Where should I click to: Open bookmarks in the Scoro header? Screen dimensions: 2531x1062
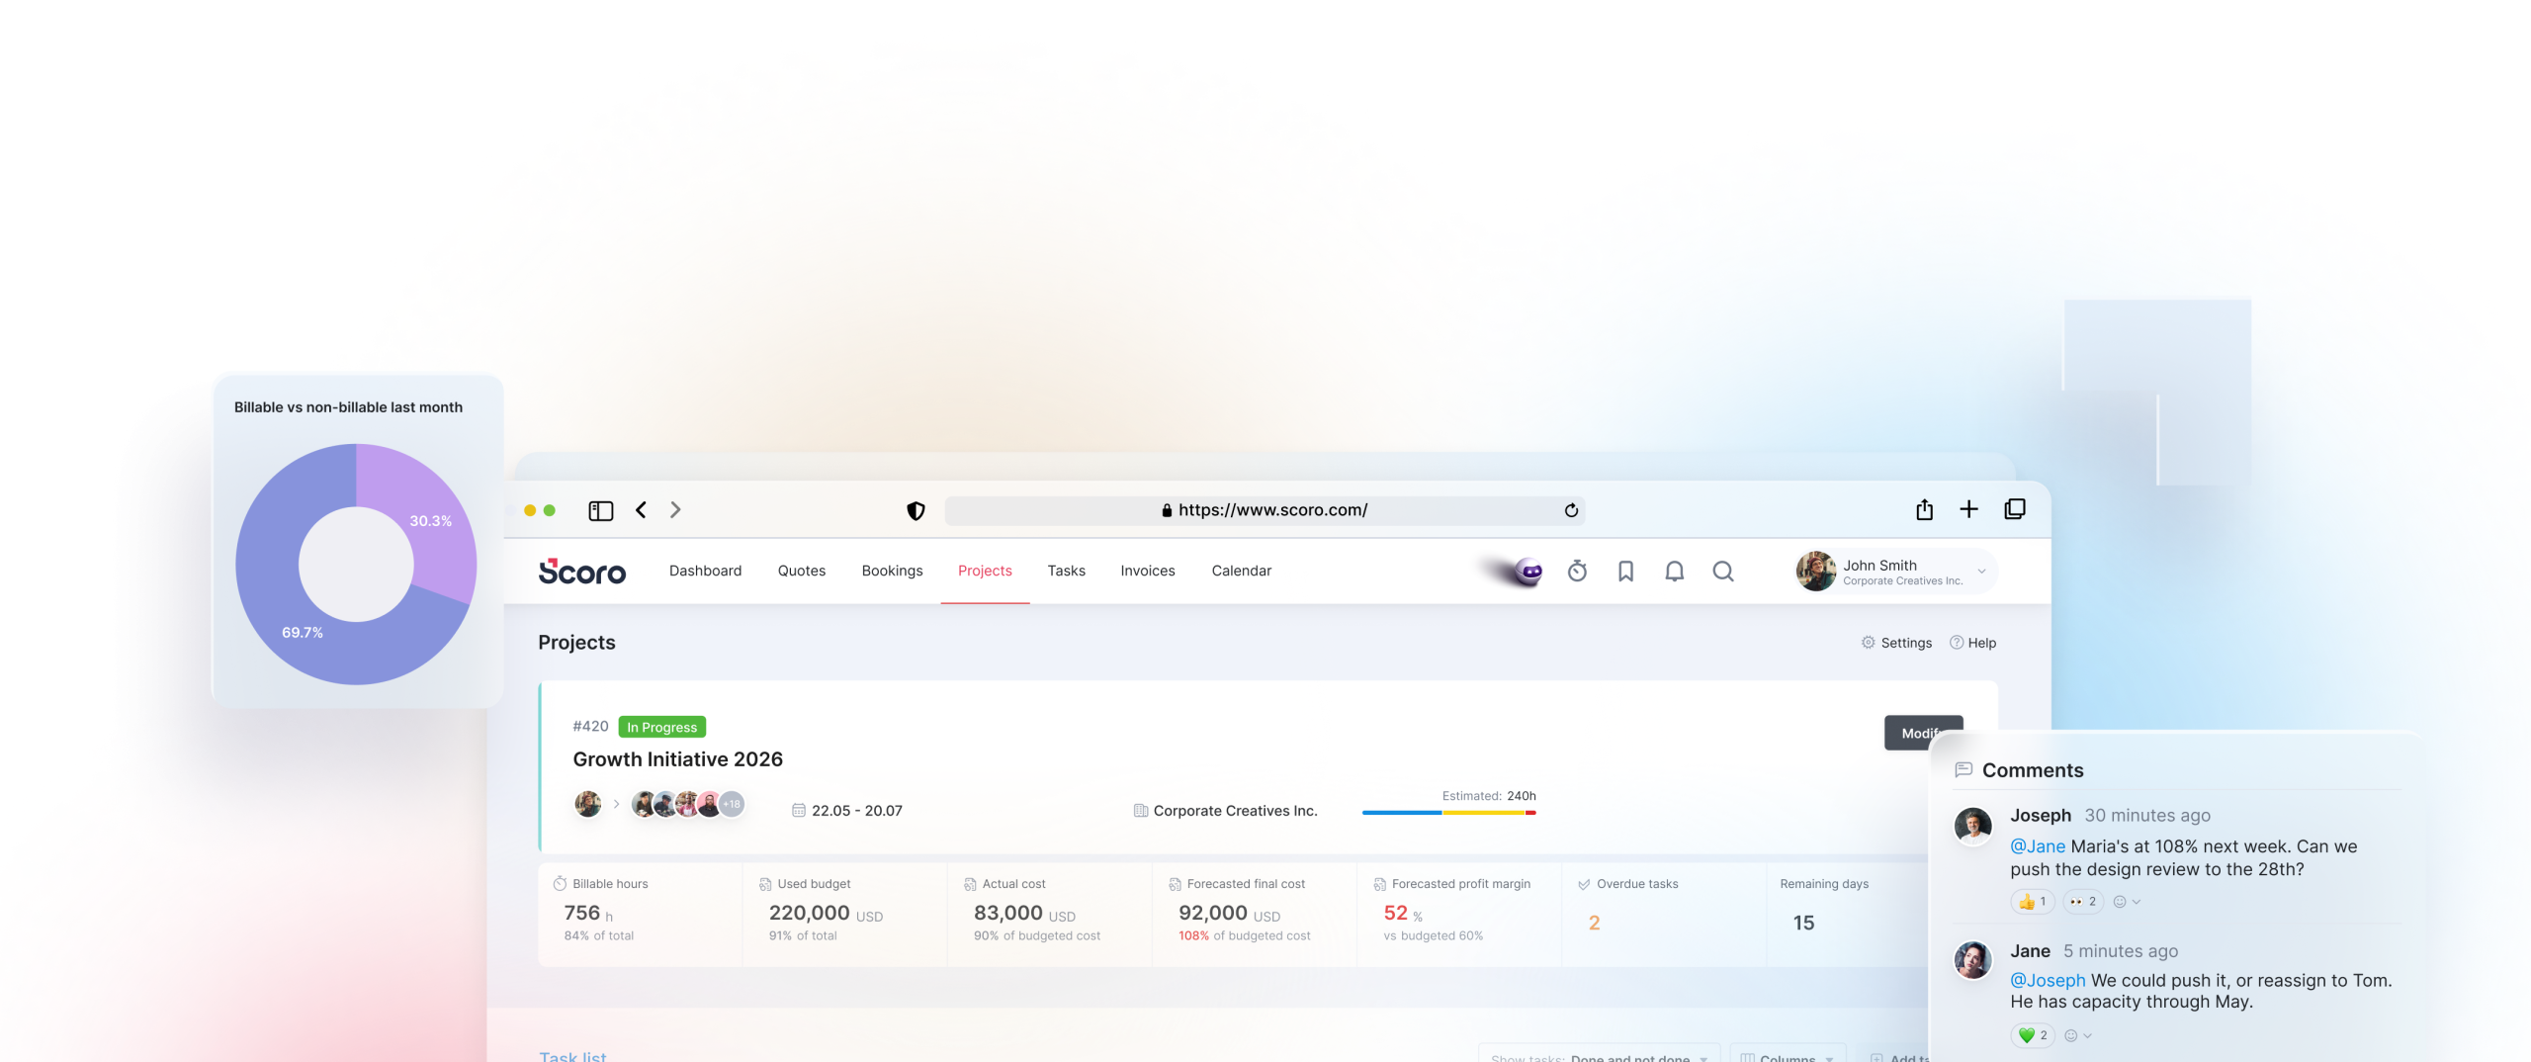[1625, 571]
